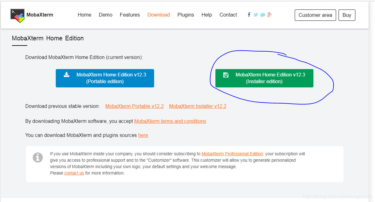Click the MobaXterm logo icon

[x=17, y=16]
